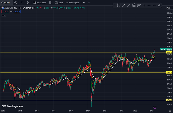Select the trend line drawing tool
Image resolution: width=173 pixels, height=113 pixels.
[129, 5]
